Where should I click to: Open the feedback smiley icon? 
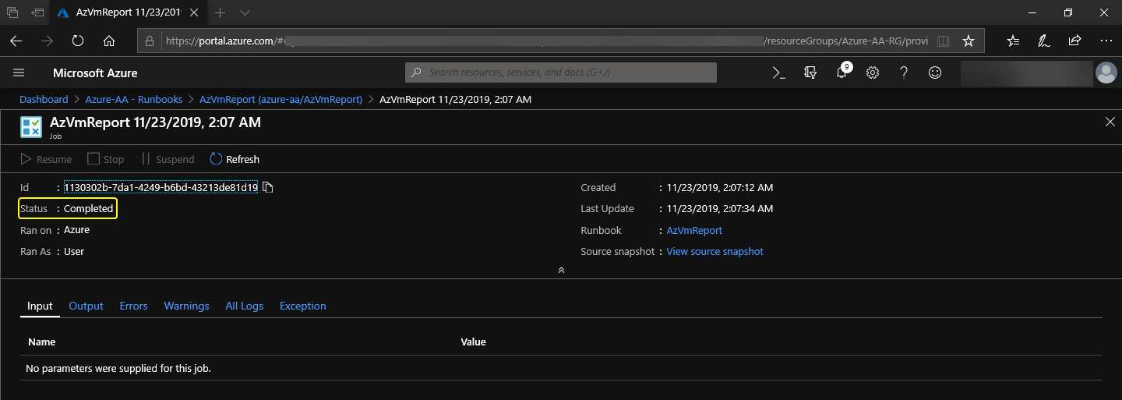click(935, 73)
